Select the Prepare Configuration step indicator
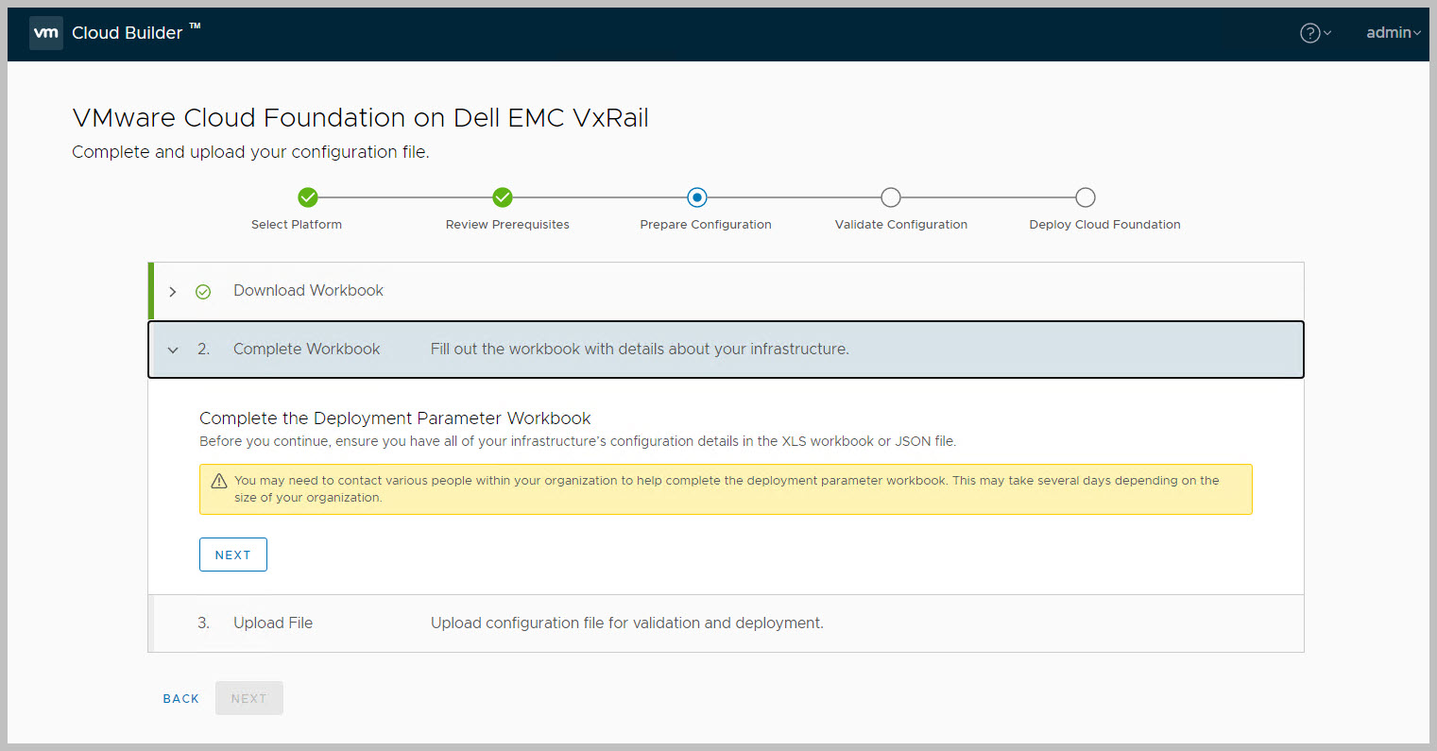 (x=697, y=197)
